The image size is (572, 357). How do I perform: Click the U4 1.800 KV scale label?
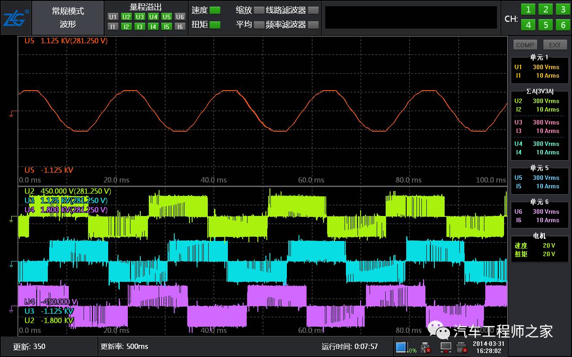(66, 210)
